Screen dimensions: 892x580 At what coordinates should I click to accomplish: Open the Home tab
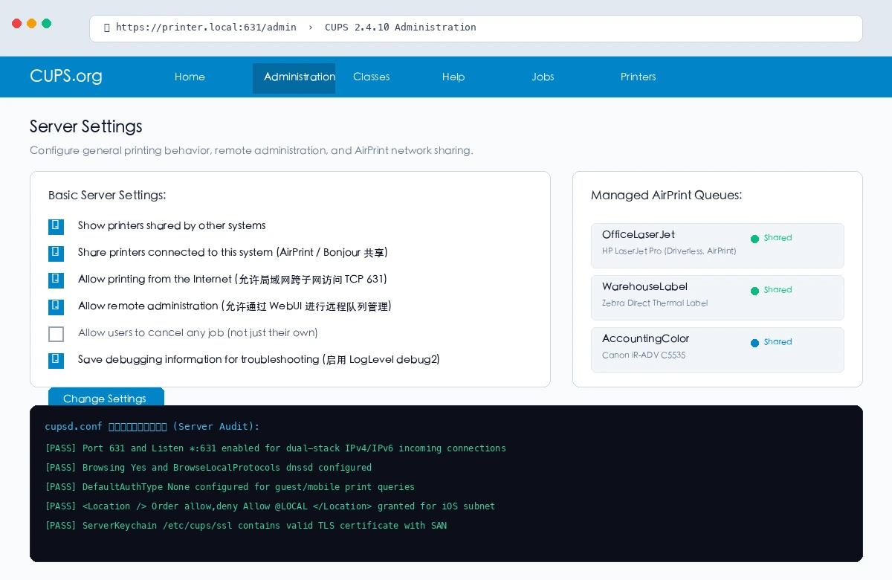[190, 77]
